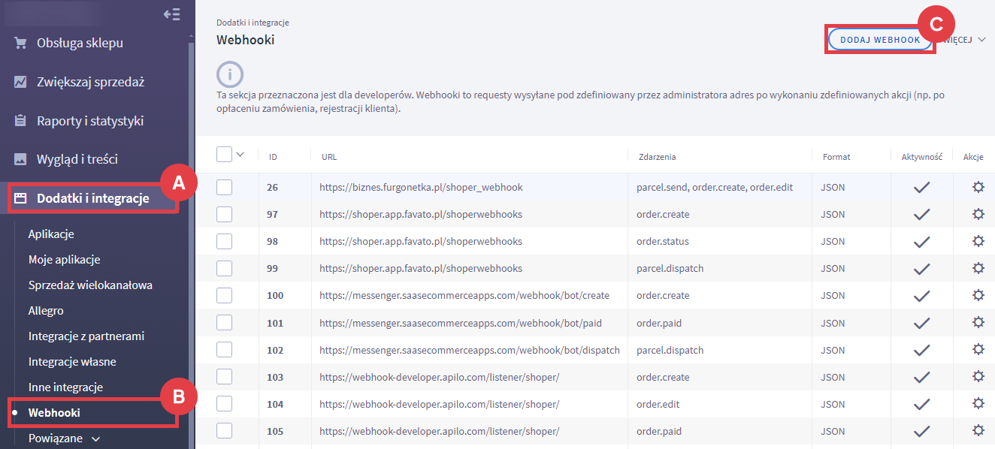The image size is (995, 449).
Task: Sort table by the Zdarzenia column header
Action: (656, 157)
